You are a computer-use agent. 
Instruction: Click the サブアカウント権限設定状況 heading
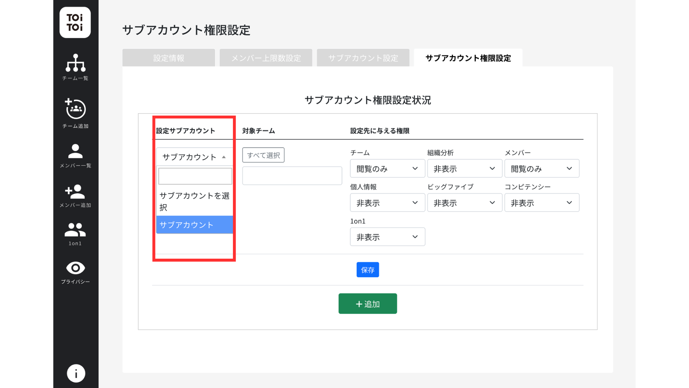(368, 100)
